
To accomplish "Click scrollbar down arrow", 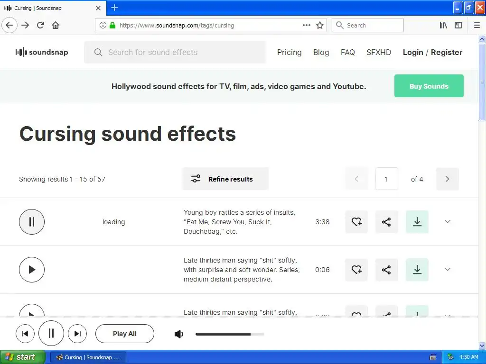I will [482, 346].
